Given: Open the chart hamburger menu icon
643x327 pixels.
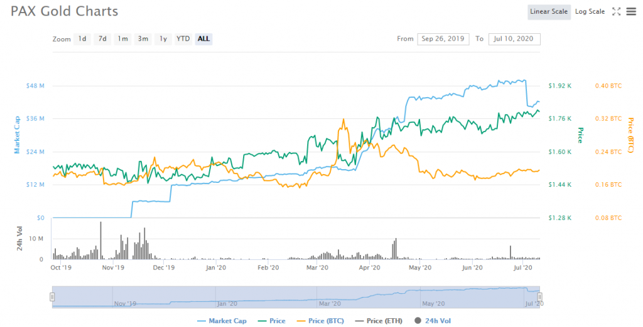Looking at the screenshot, I should point(631,11).
